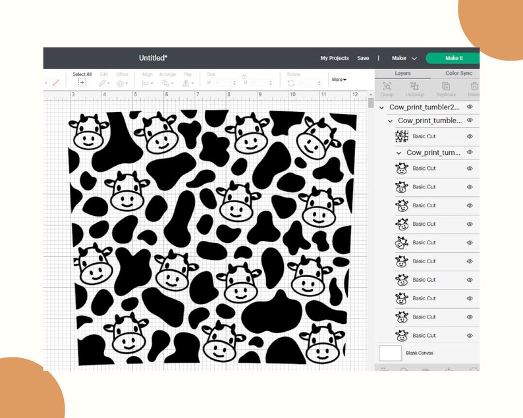The height and width of the screenshot is (418, 523).
Task: Collapse the Cow_print_tumble... subgroup
Action: 390,121
